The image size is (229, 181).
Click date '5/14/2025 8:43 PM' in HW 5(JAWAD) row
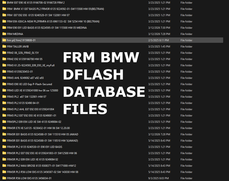159,141
